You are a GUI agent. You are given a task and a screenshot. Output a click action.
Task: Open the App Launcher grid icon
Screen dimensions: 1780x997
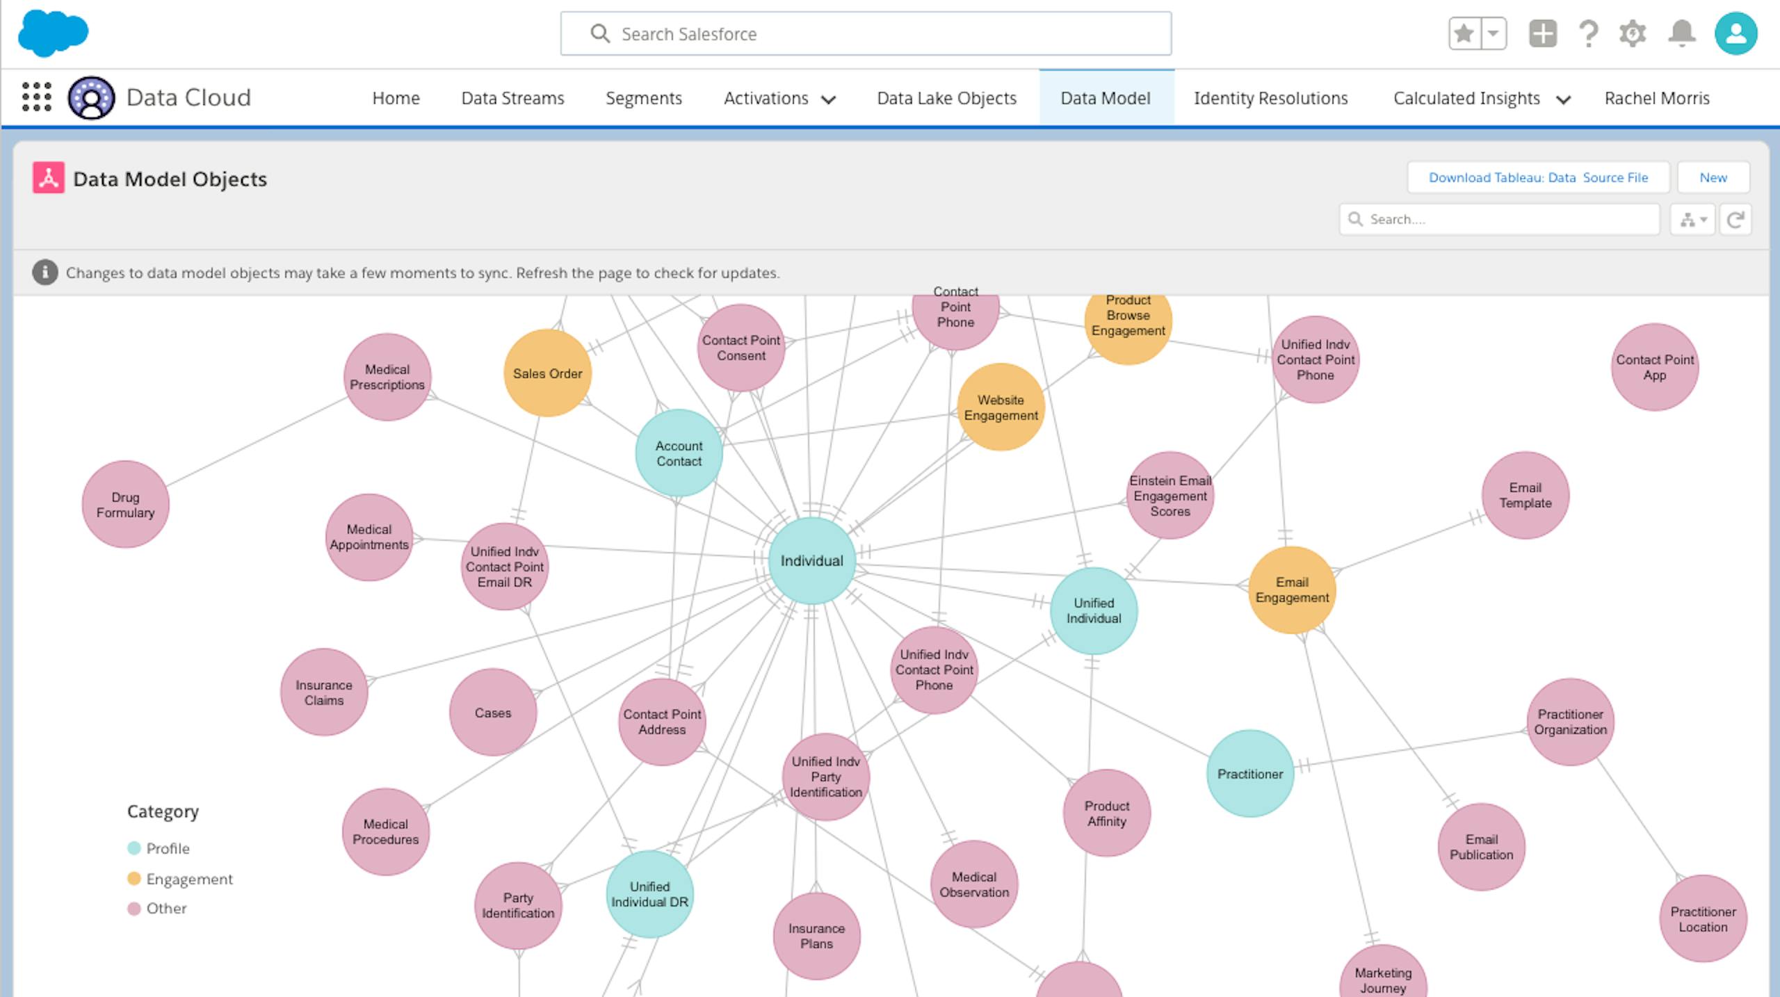(37, 97)
